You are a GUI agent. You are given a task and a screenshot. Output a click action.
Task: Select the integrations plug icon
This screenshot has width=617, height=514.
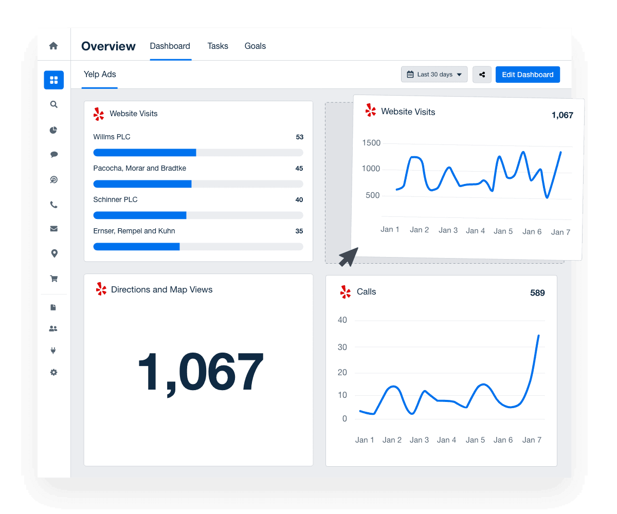click(x=53, y=350)
